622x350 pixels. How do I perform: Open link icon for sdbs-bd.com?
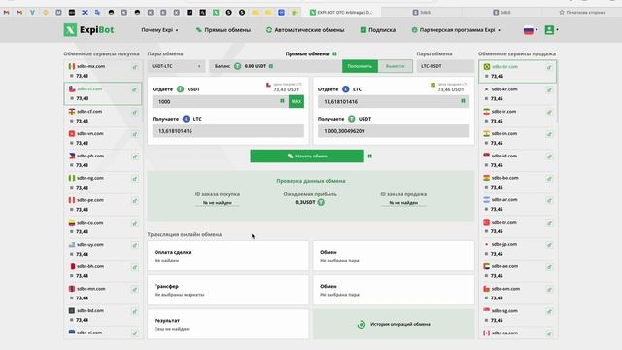(135, 312)
